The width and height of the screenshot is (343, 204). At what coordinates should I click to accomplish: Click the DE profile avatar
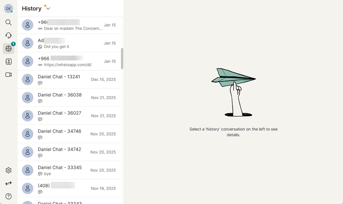(x=8, y=8)
